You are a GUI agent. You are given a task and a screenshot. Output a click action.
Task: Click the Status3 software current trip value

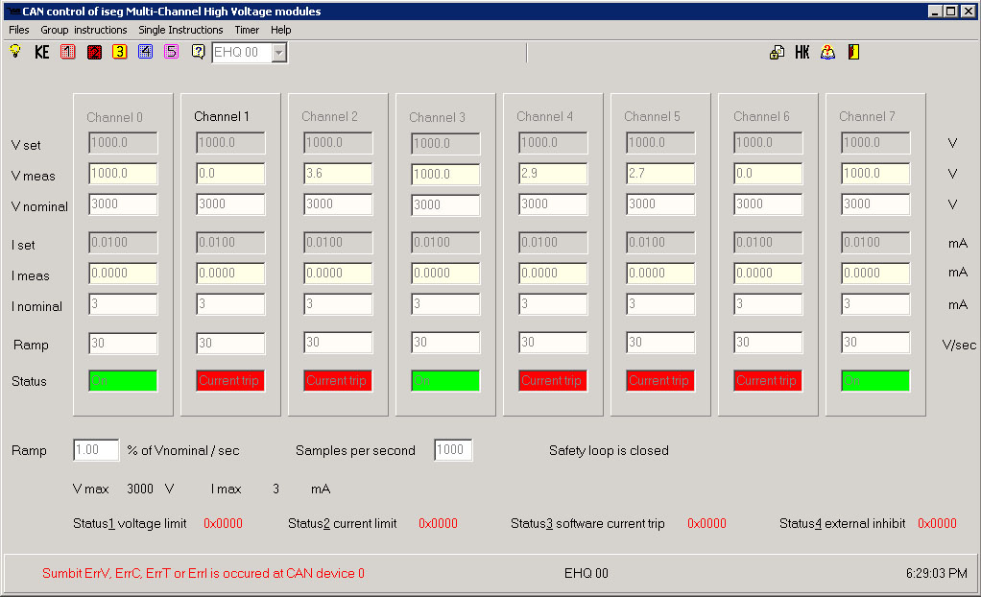707,523
